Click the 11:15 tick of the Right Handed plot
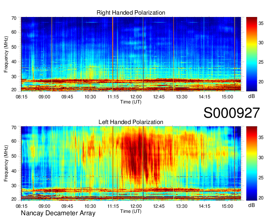The image size is (268, 218). pyautogui.click(x=113, y=97)
